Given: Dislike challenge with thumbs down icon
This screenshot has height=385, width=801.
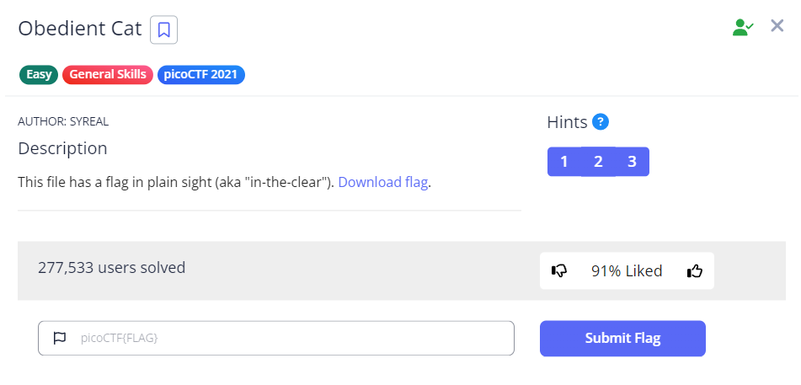Looking at the screenshot, I should [x=559, y=271].
